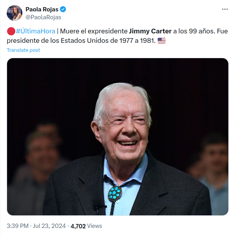Open the attached tweet photo
The width and height of the screenshot is (235, 235).
tap(118, 137)
